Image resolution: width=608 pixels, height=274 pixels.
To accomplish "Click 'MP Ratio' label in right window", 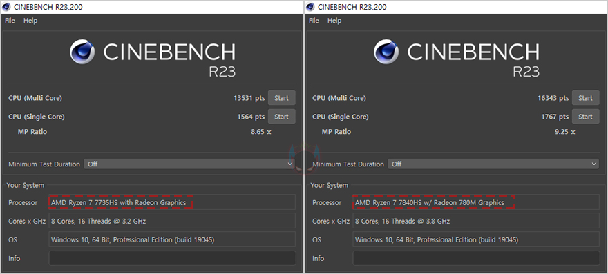I will point(336,132).
